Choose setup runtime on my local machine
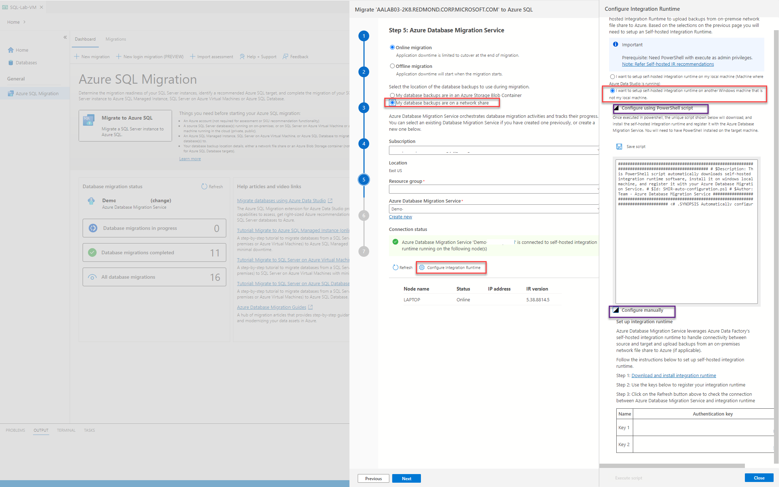This screenshot has width=779, height=487. click(612, 76)
